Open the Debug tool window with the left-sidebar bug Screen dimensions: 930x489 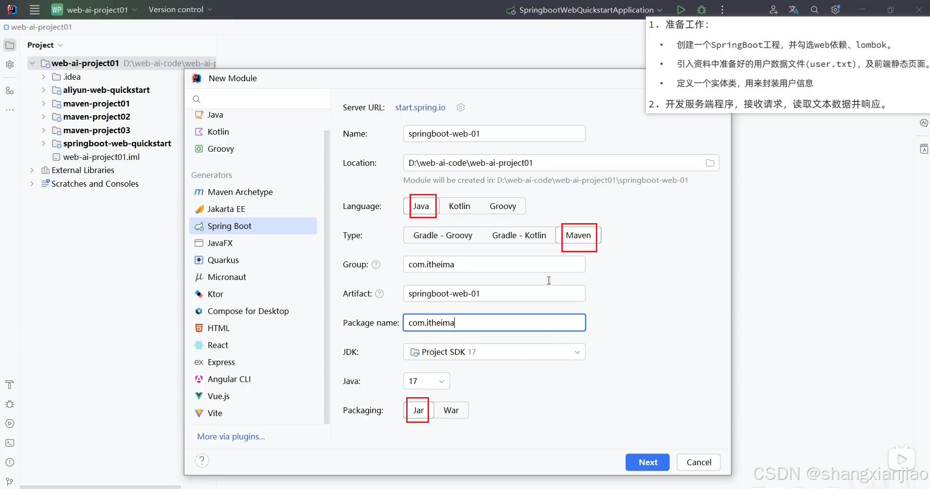click(10, 404)
